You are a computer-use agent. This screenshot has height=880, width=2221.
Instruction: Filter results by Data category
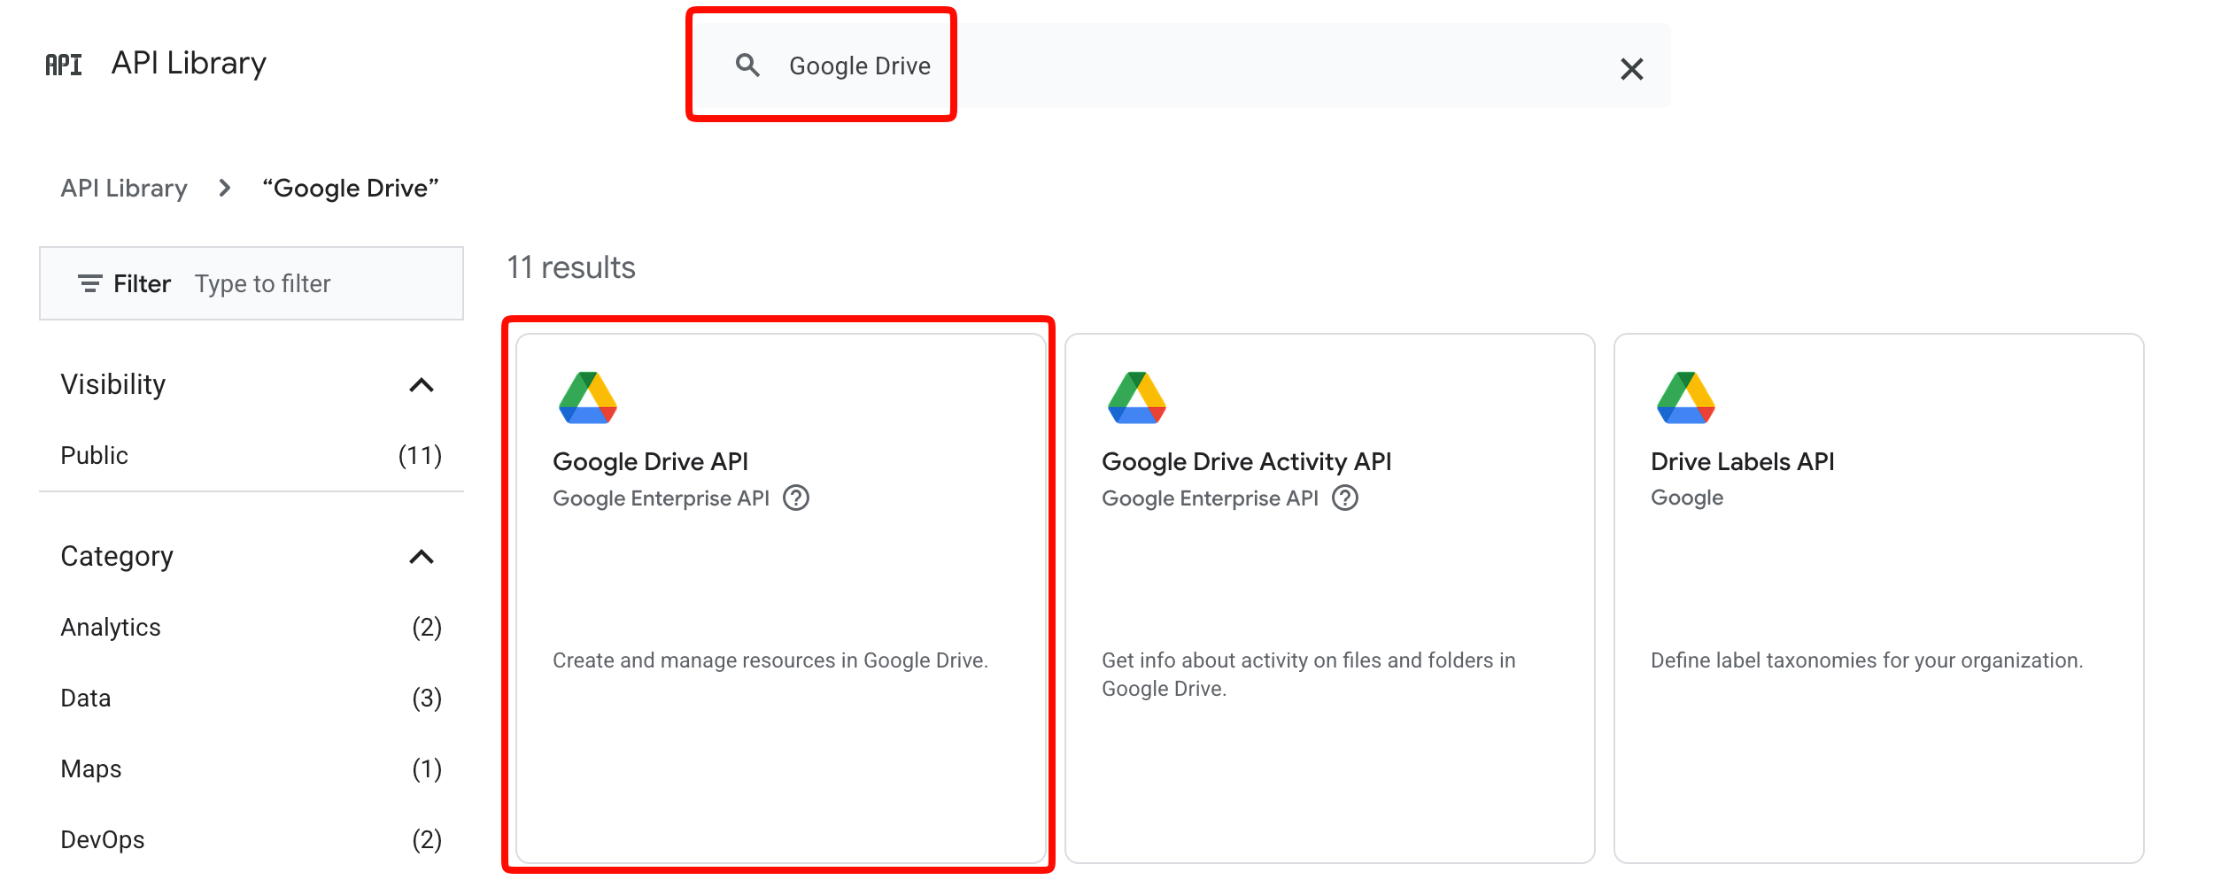86,698
